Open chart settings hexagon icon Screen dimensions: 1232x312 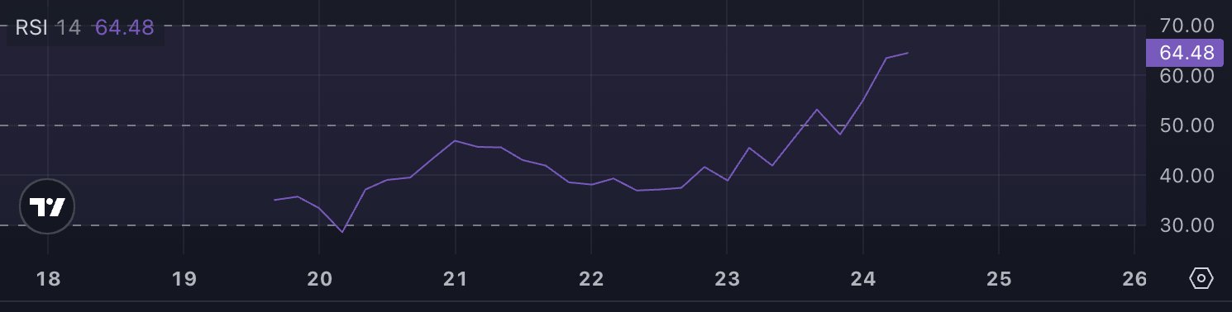(1201, 279)
